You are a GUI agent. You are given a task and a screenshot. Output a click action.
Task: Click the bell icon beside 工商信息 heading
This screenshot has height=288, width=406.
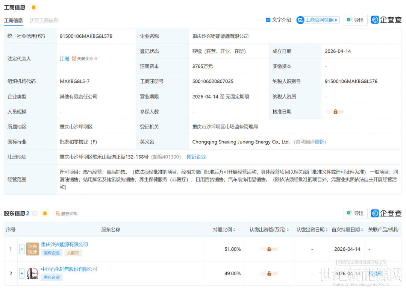pos(34,8)
